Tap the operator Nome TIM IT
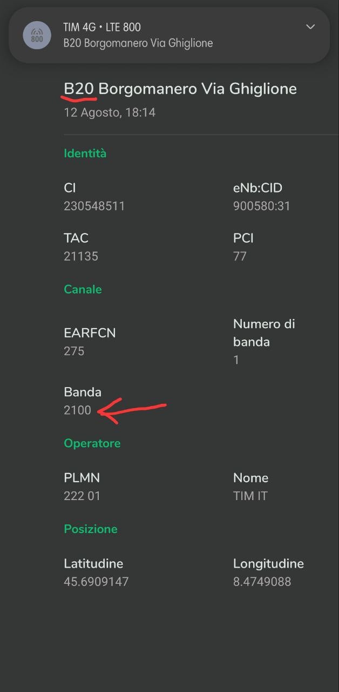The image size is (339, 692). click(250, 496)
